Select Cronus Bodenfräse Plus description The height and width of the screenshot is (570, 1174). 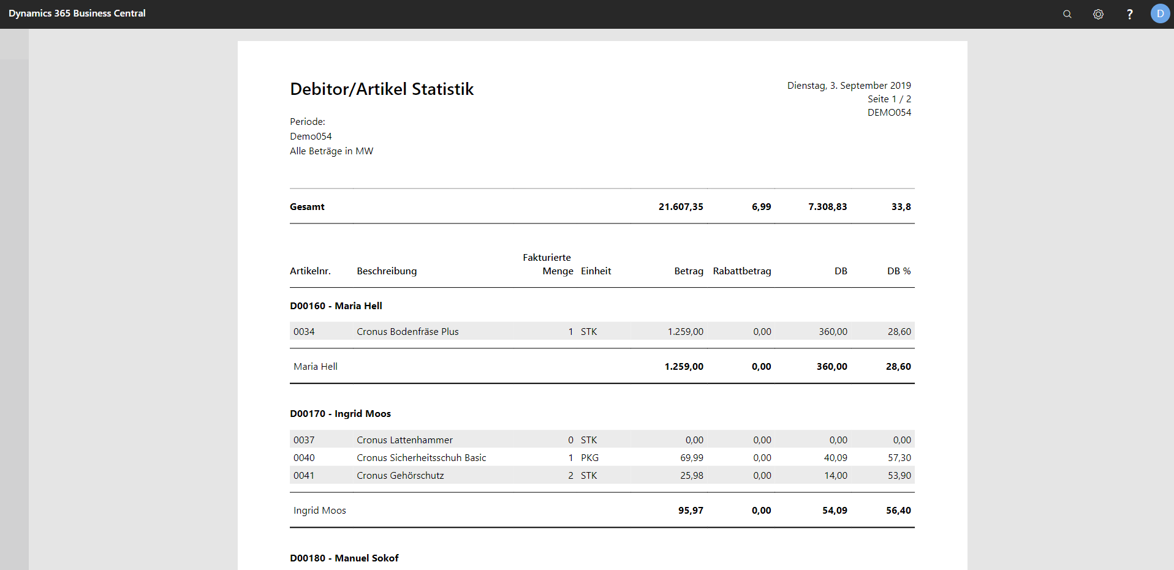pyautogui.click(x=407, y=332)
